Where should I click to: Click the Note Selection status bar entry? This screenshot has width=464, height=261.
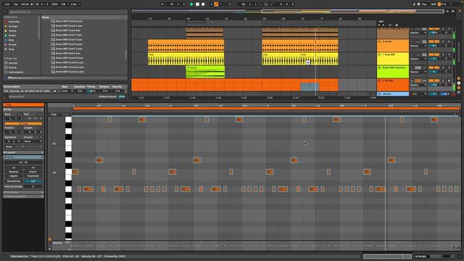(20, 256)
